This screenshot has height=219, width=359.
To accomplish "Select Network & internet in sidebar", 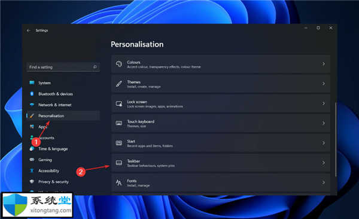I will 63,105.
